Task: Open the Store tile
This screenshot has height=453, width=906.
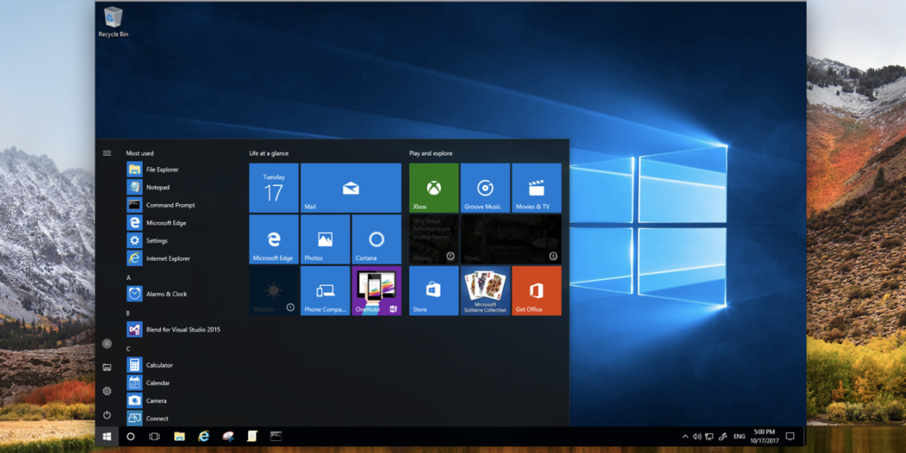Action: point(434,291)
